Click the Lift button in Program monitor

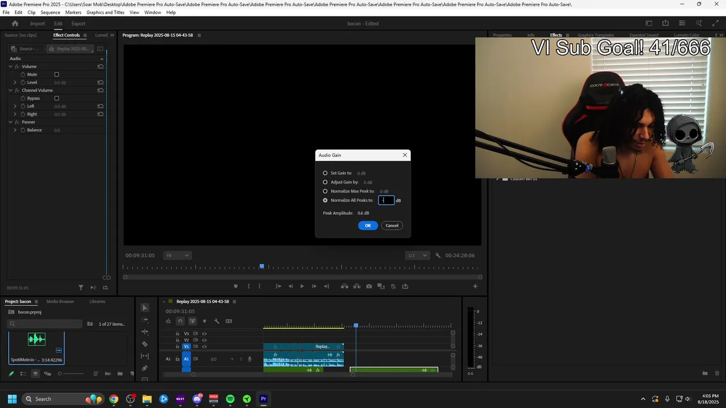tap(344, 286)
